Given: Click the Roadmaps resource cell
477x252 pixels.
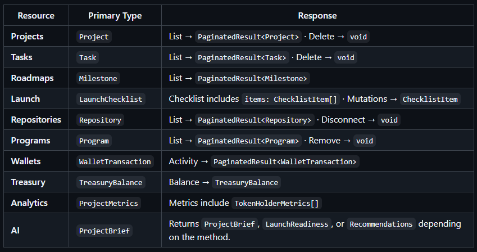Looking at the screenshot, I should pyautogui.click(x=36, y=78).
